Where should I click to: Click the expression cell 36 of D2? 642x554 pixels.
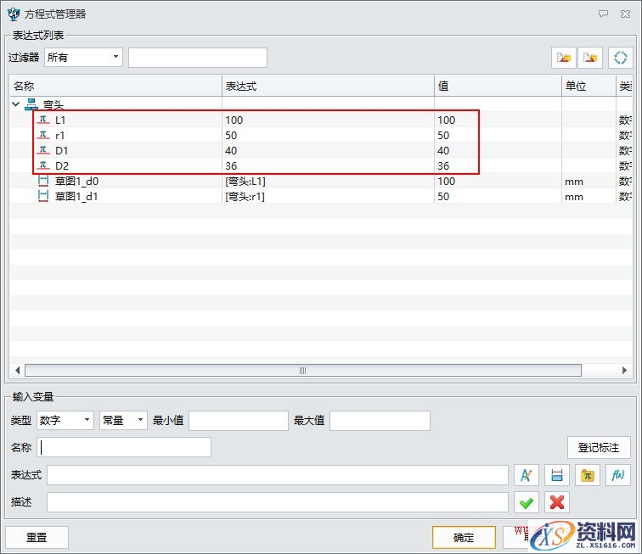231,165
